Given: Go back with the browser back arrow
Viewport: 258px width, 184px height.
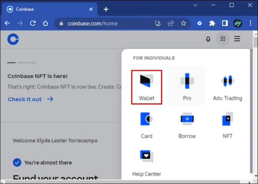Looking at the screenshot, I should [x=7, y=23].
